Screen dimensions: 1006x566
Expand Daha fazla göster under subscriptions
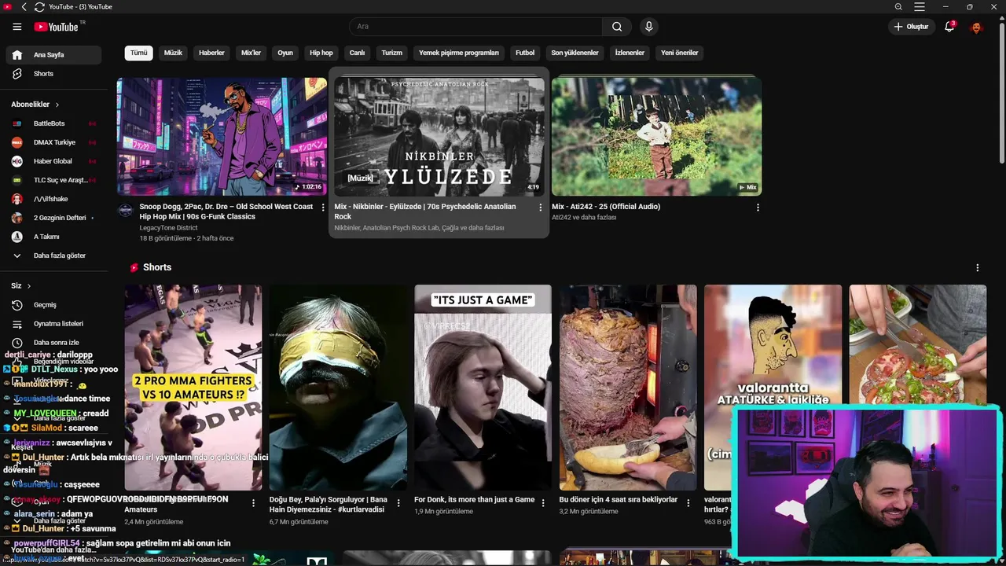point(54,255)
